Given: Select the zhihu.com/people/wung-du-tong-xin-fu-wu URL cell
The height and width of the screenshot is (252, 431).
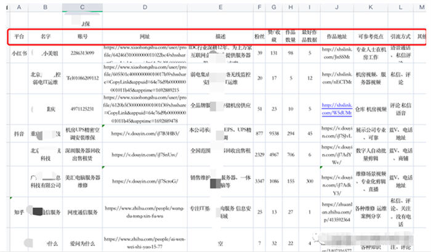Looking at the screenshot, I should 145,212.
